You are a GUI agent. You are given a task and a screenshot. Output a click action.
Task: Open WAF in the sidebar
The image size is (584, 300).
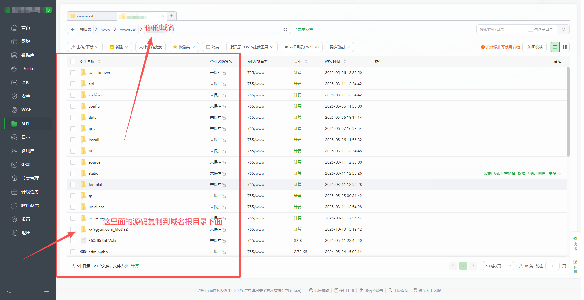tap(26, 110)
